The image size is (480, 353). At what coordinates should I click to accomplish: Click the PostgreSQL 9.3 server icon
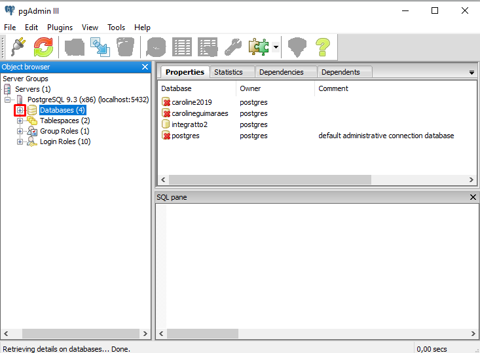coord(20,100)
